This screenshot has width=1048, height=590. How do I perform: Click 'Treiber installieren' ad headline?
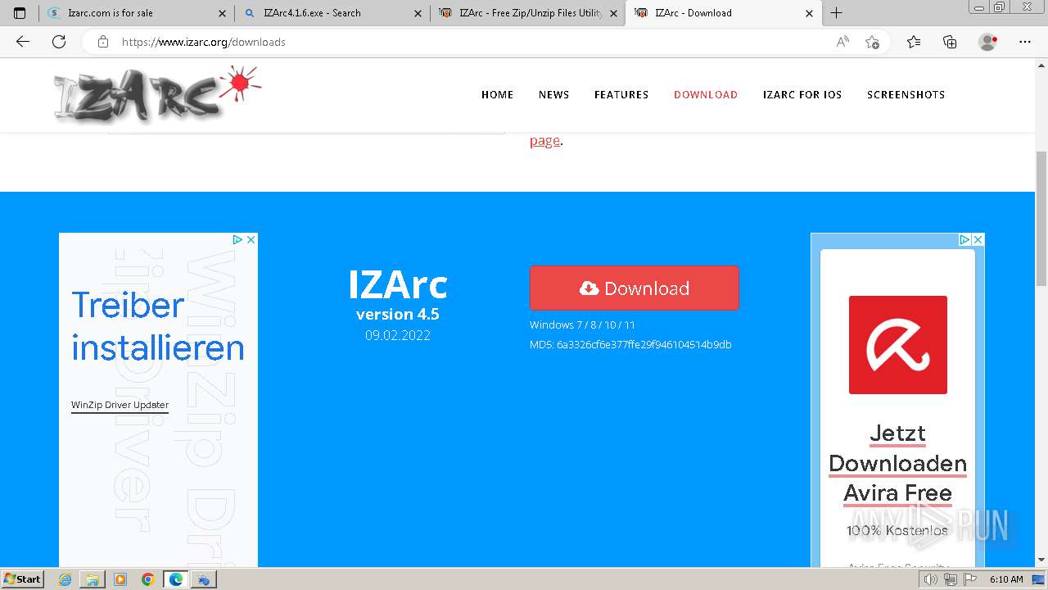158,326
